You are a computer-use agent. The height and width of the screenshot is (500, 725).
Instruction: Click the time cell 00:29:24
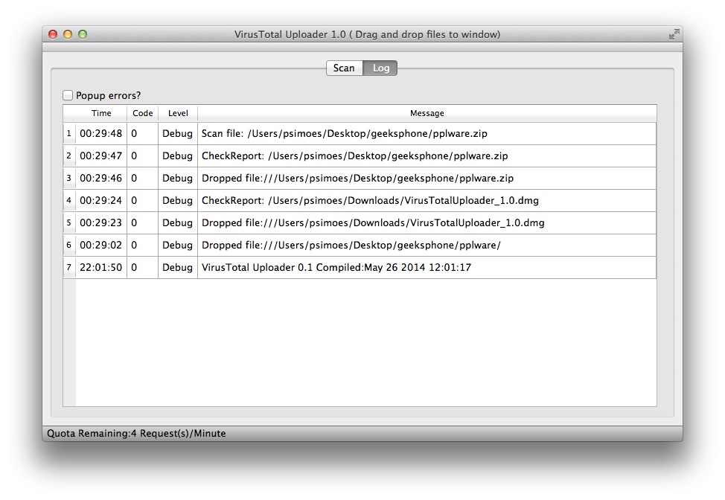101,200
